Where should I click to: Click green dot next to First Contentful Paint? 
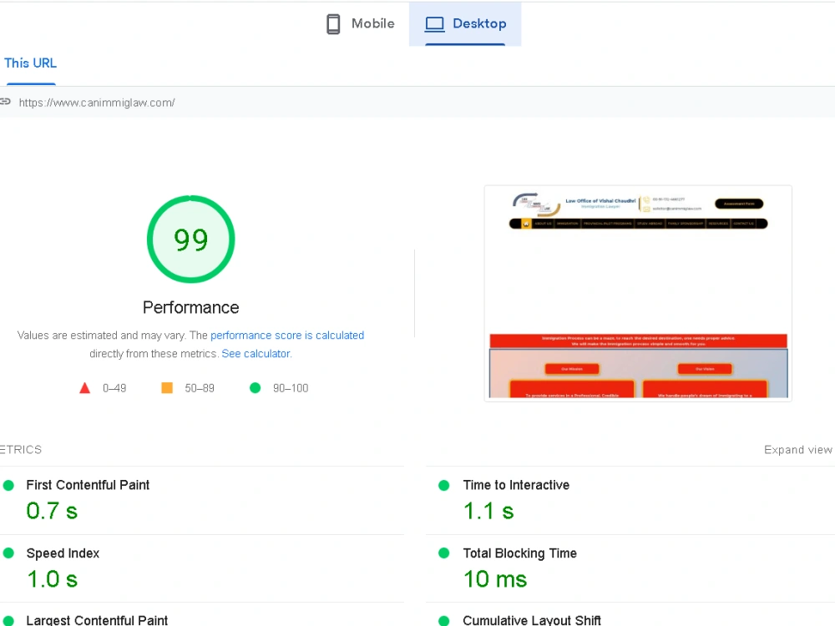point(8,486)
